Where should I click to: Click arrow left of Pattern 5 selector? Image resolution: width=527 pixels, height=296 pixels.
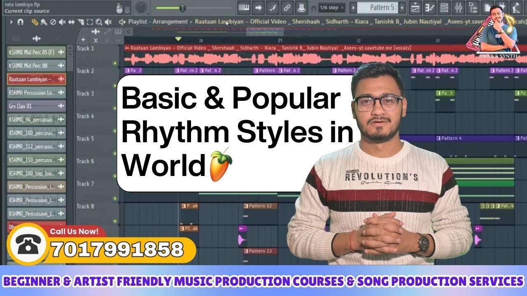tap(353, 7)
